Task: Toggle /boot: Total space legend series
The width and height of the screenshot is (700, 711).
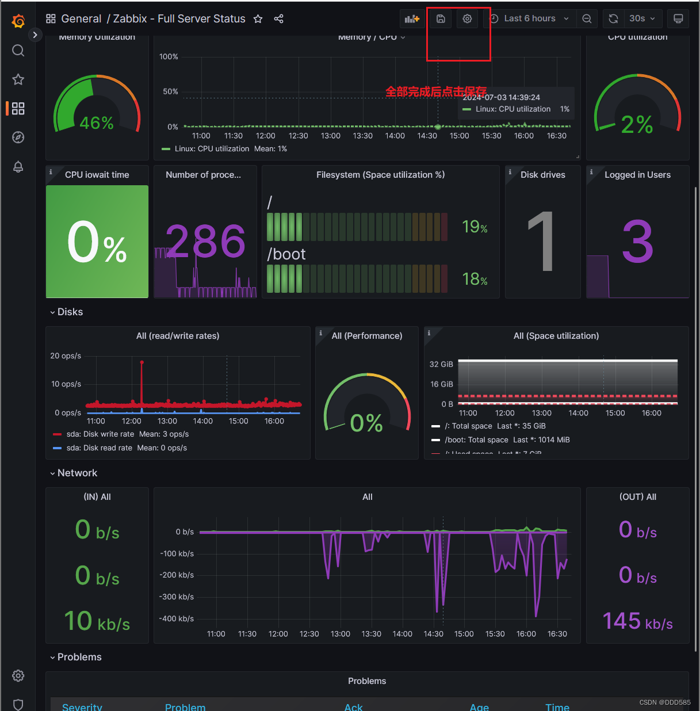Action: (476, 440)
